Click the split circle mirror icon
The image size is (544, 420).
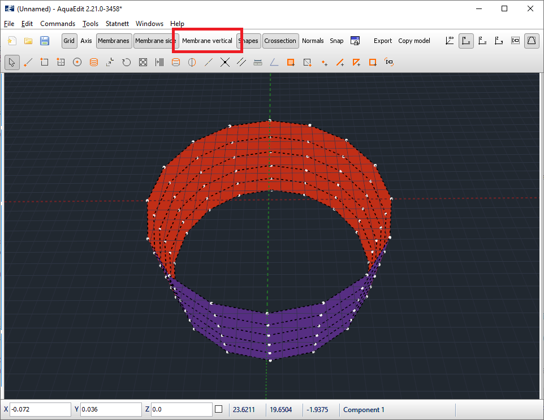[192, 62]
